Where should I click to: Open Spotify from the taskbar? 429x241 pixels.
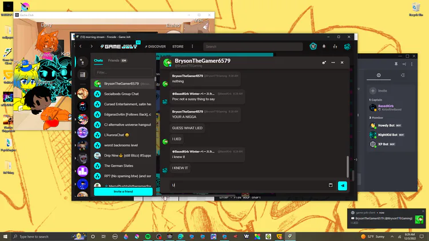tap(148, 236)
